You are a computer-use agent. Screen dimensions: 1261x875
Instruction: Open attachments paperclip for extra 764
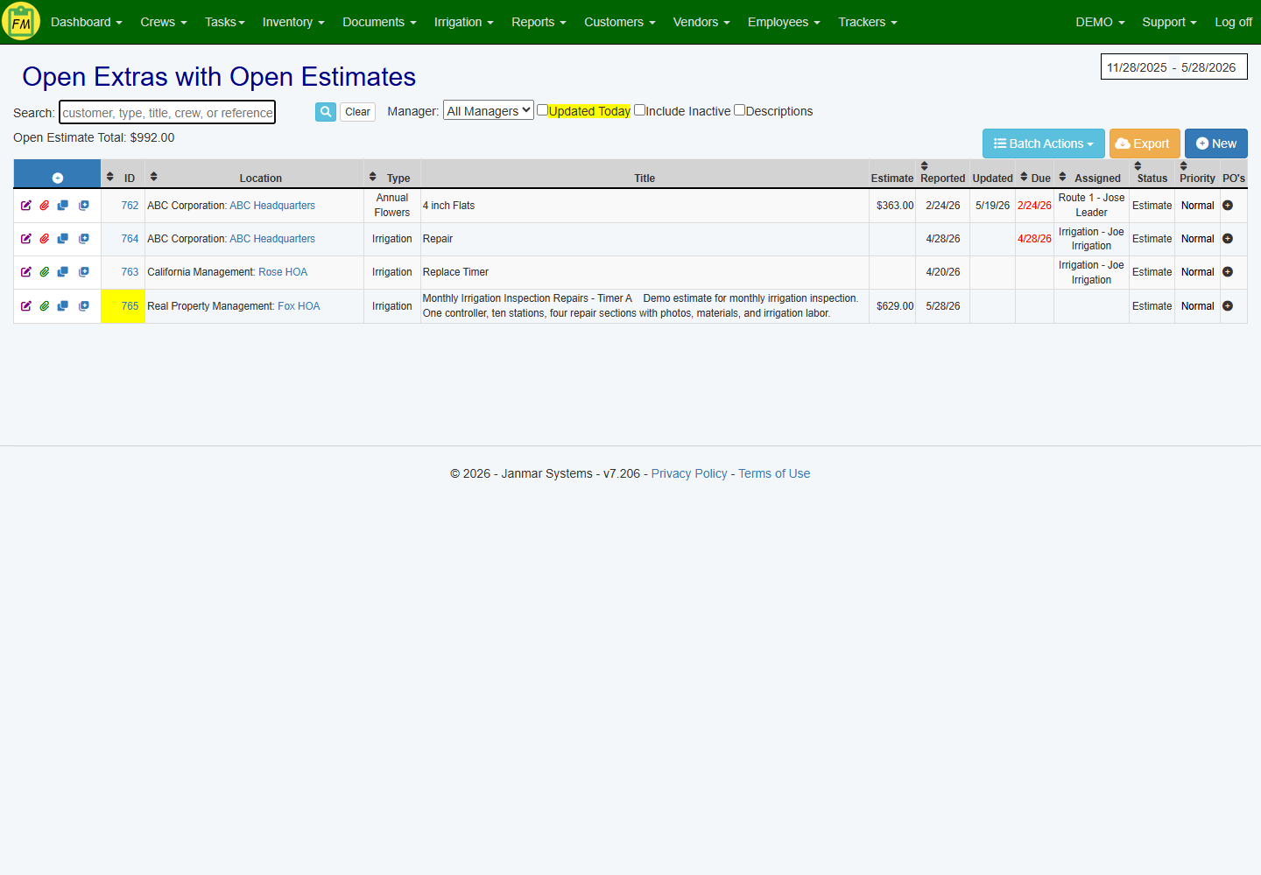45,239
